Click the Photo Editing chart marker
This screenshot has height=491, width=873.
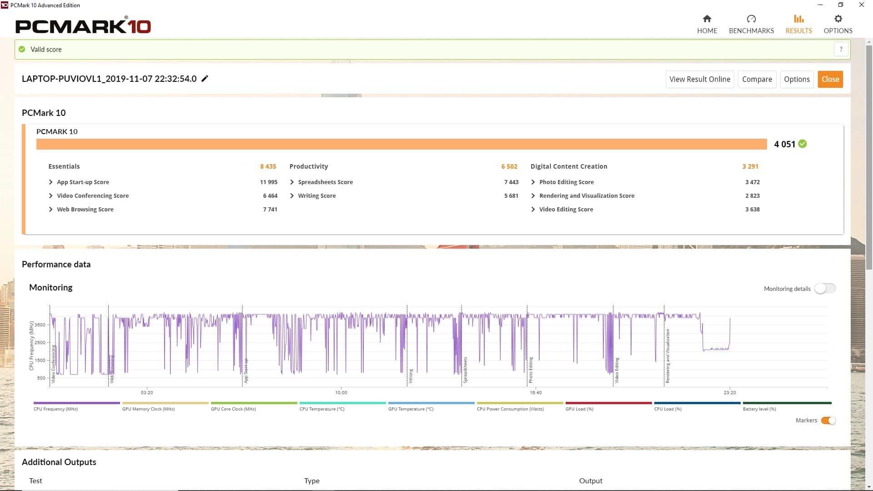[531, 370]
